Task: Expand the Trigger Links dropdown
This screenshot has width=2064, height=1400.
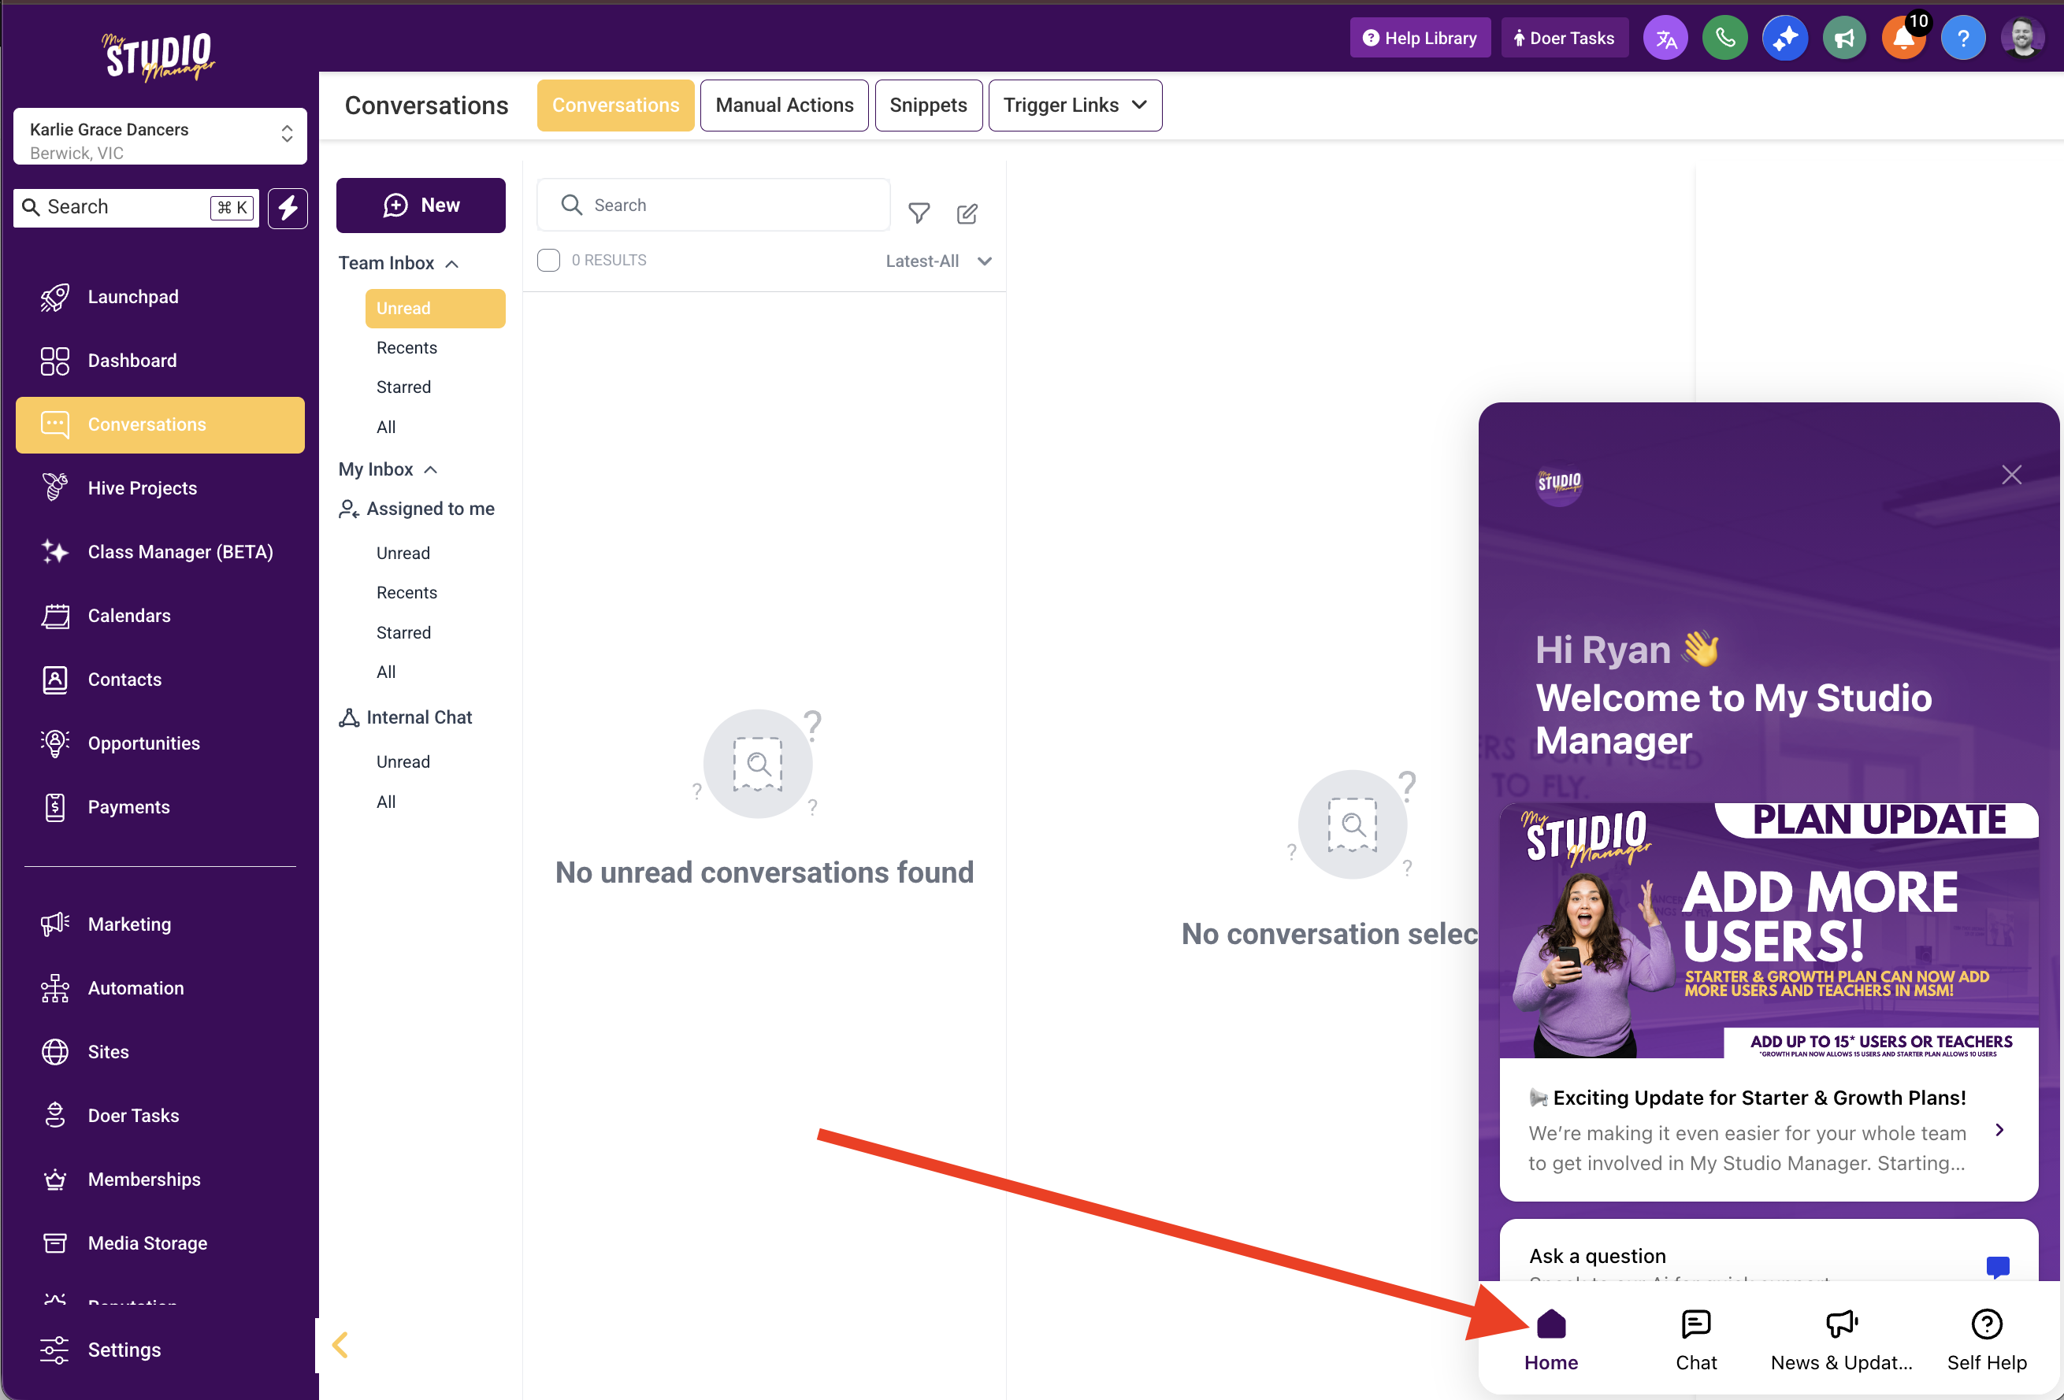Action: (1075, 106)
